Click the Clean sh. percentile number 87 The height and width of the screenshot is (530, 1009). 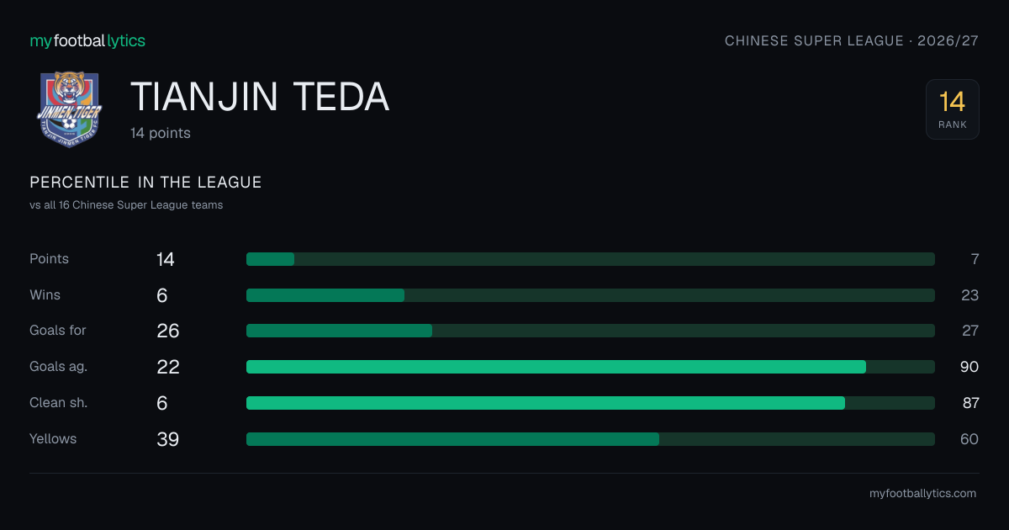click(x=970, y=403)
